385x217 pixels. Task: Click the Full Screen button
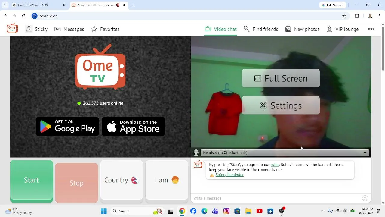[x=281, y=78]
